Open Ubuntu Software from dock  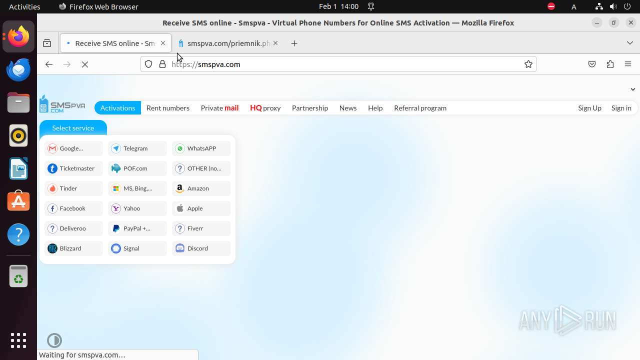[18, 201]
